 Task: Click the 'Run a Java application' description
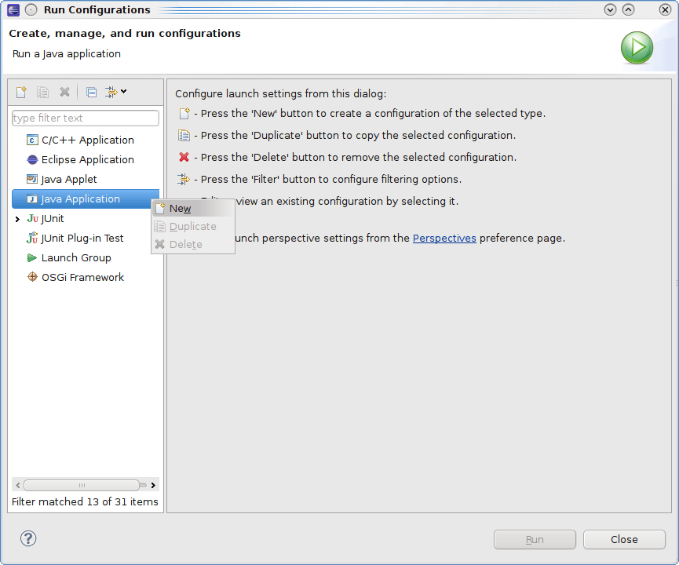[67, 53]
